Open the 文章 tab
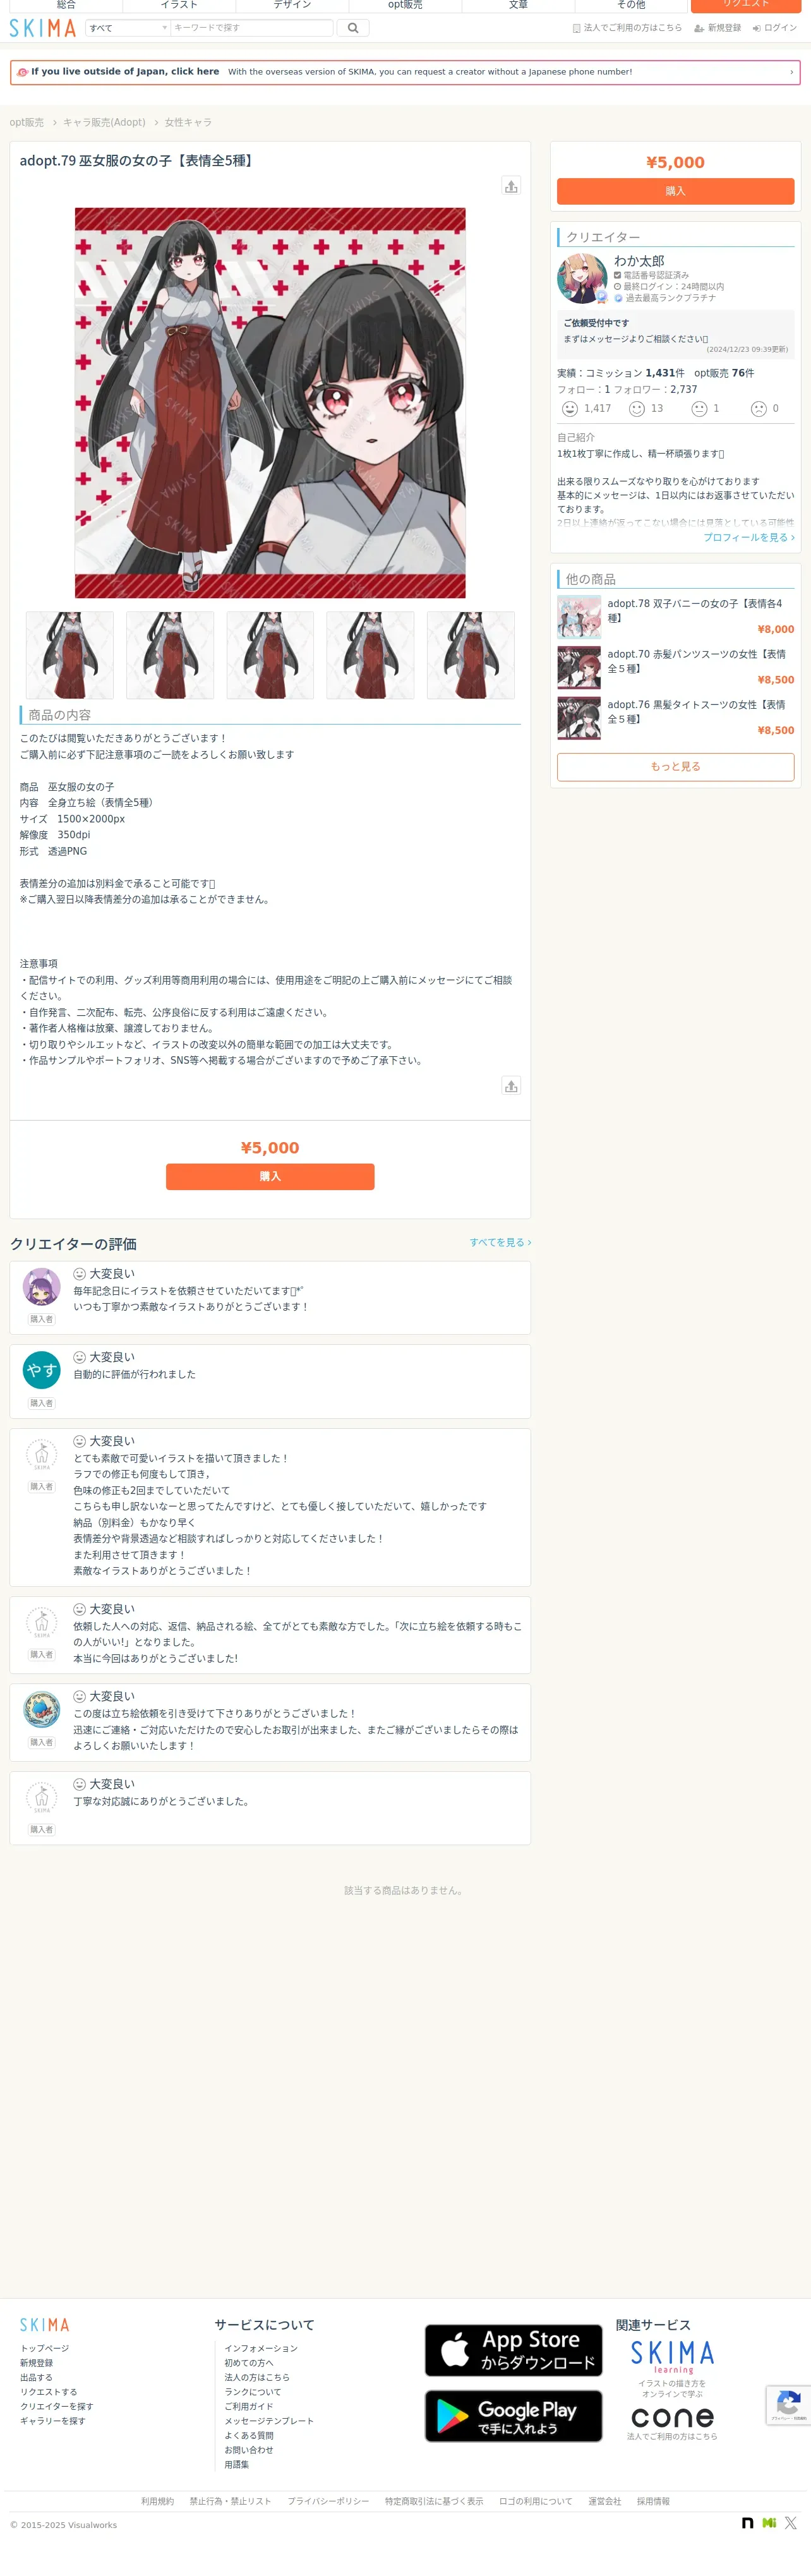 coord(518,5)
